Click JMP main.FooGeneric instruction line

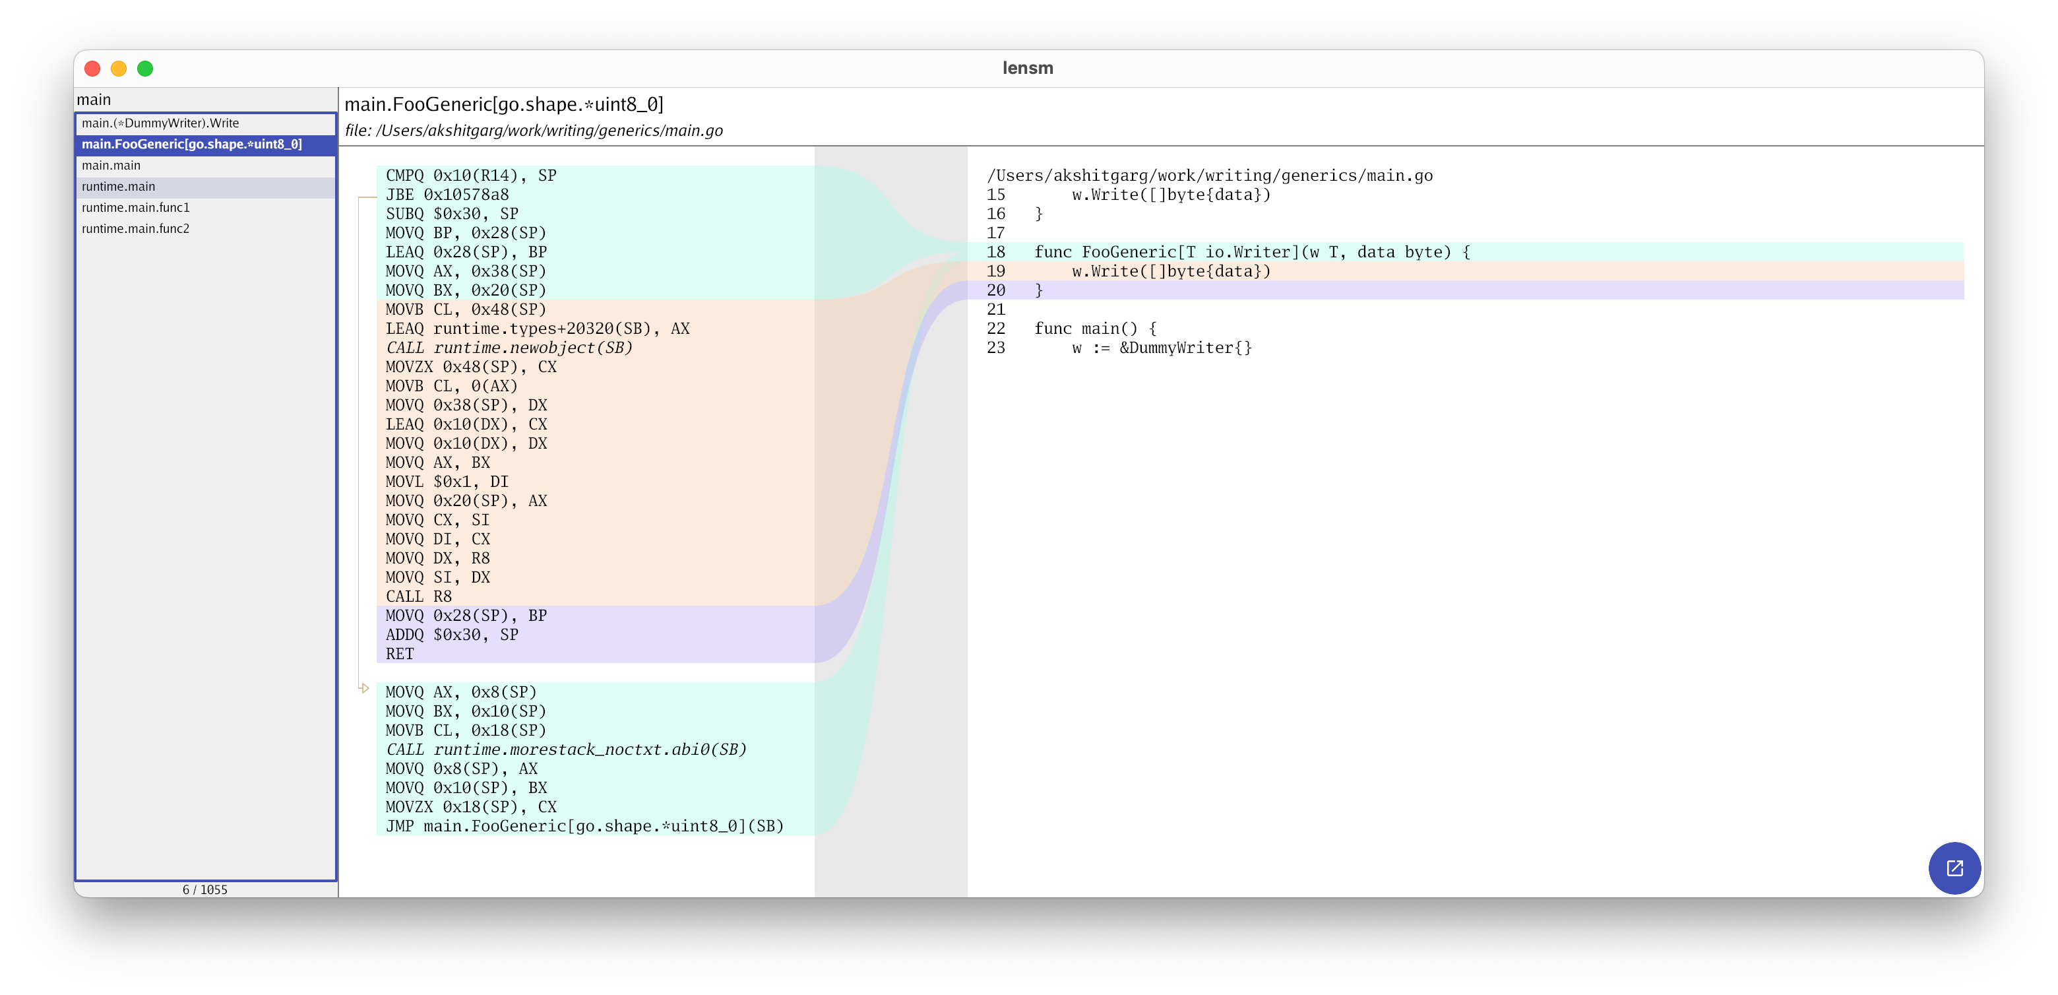coord(585,826)
